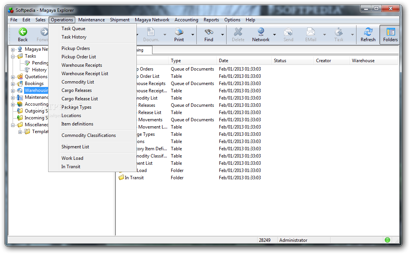Click the Print toolbar icon
This screenshot has height=254, width=410.
tap(179, 32)
